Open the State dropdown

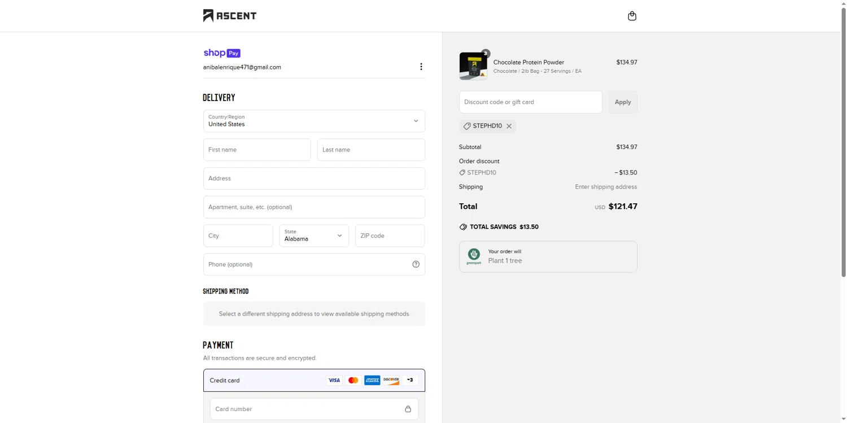[x=314, y=236]
